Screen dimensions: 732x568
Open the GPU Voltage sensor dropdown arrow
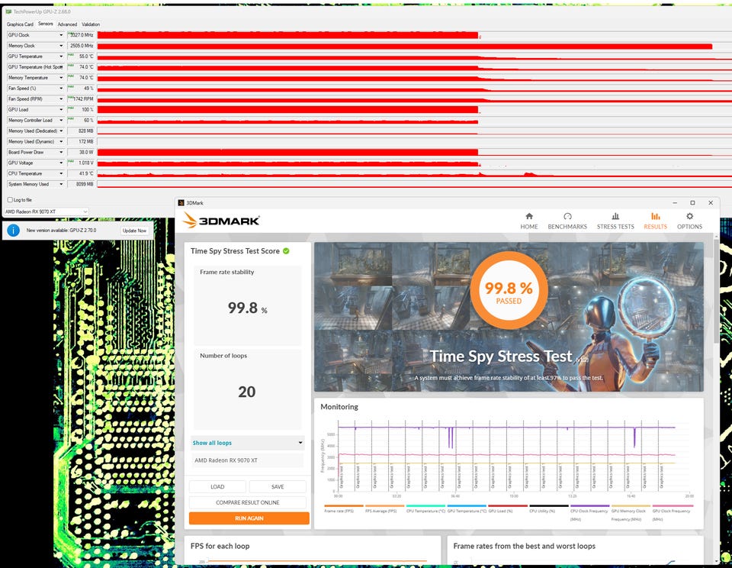[x=61, y=163]
